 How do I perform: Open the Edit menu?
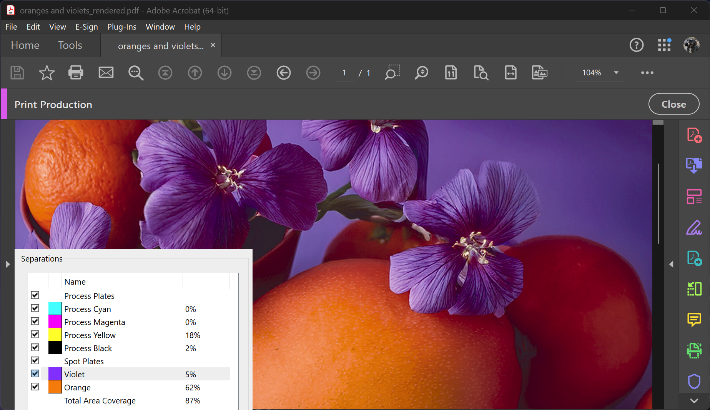pos(33,27)
